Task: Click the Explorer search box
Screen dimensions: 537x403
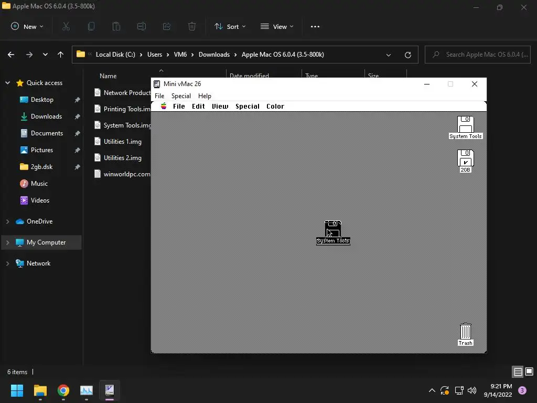Action: pyautogui.click(x=478, y=55)
